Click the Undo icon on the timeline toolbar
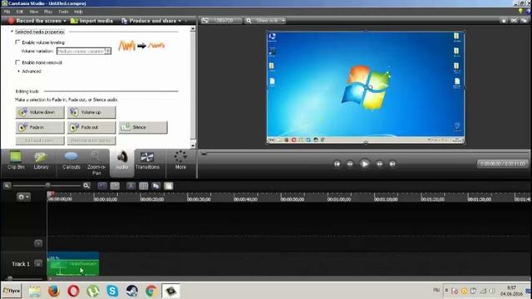This screenshot has height=299, width=532. (102, 186)
